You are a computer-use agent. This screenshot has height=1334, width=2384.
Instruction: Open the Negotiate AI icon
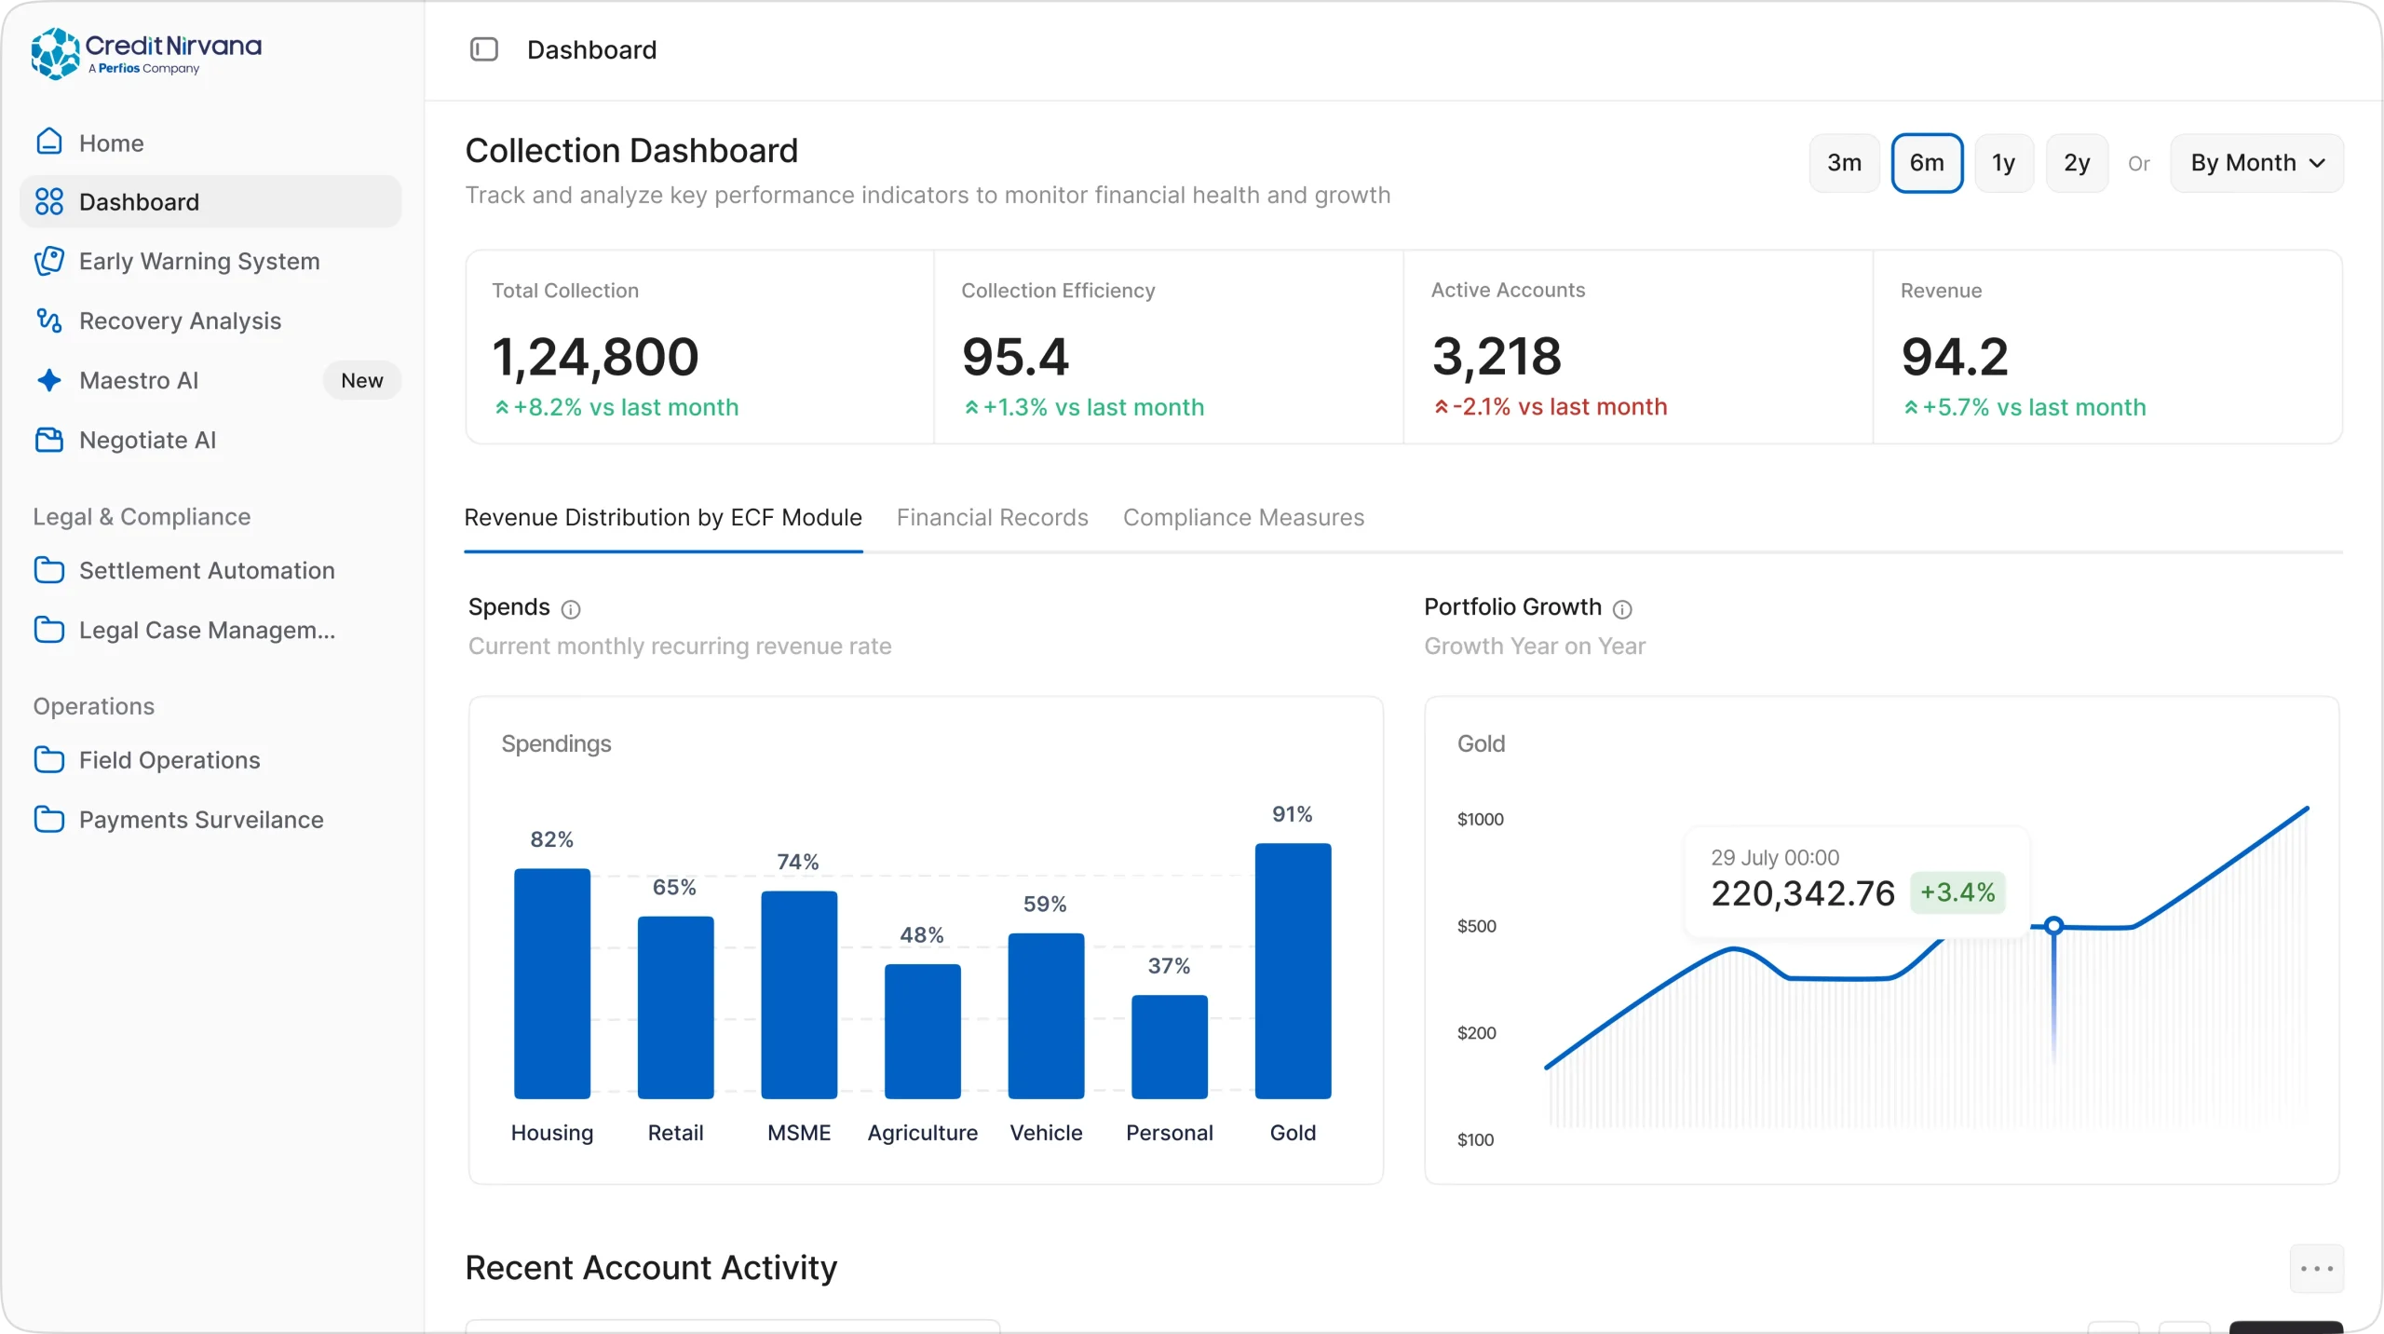(x=49, y=440)
